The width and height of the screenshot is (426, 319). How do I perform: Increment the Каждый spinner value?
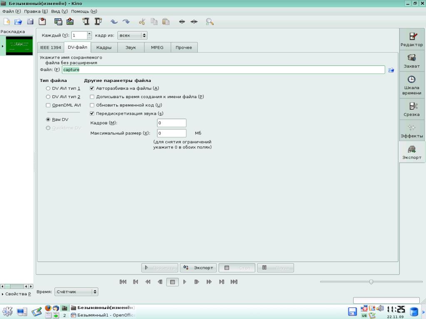(90, 33)
